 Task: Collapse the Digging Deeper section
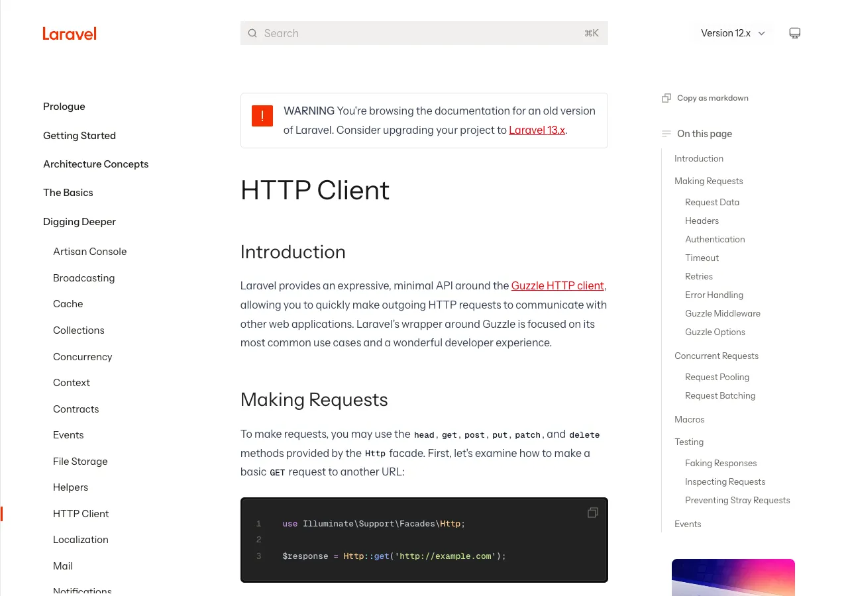[x=79, y=222]
